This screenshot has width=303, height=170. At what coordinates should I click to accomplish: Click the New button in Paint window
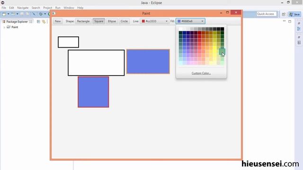click(x=58, y=21)
